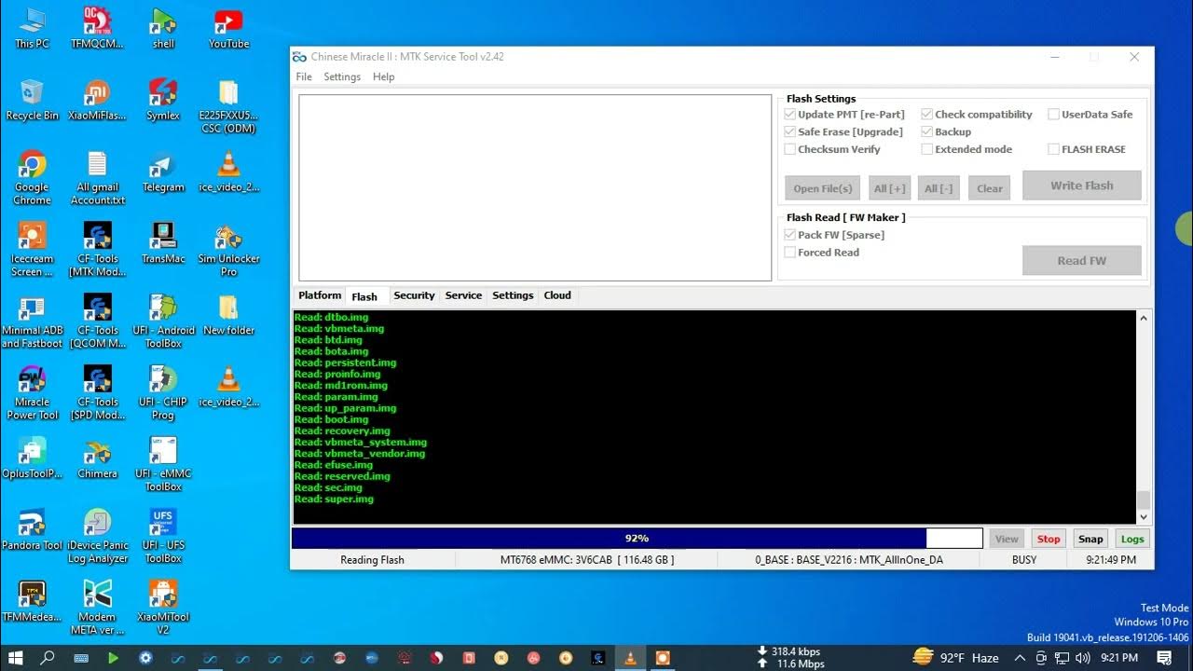Enable the Forced Read checkbox
The height and width of the screenshot is (671, 1193).
[x=790, y=253]
